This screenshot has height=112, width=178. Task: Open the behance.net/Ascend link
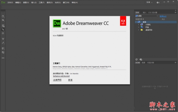click(61, 76)
